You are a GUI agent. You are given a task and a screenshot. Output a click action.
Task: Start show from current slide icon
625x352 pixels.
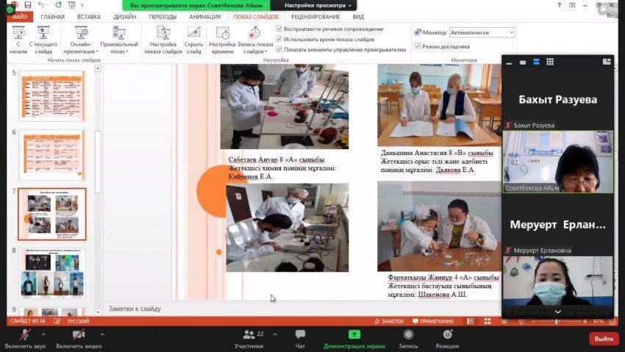tap(43, 32)
